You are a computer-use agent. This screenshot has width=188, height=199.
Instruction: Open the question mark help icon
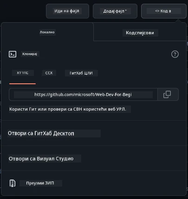tap(175, 54)
